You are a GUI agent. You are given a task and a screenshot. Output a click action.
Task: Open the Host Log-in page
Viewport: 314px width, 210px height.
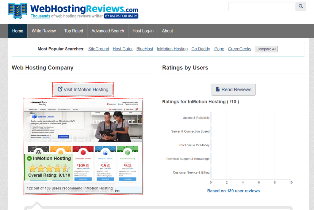pos(143,31)
